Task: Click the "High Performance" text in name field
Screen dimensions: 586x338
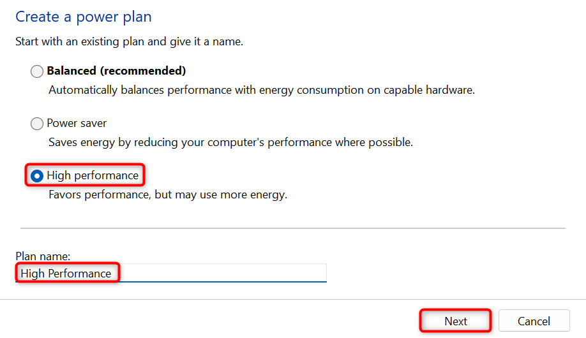Action: coord(66,274)
